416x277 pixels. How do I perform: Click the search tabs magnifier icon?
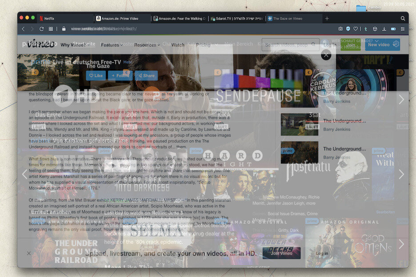pos(403,18)
